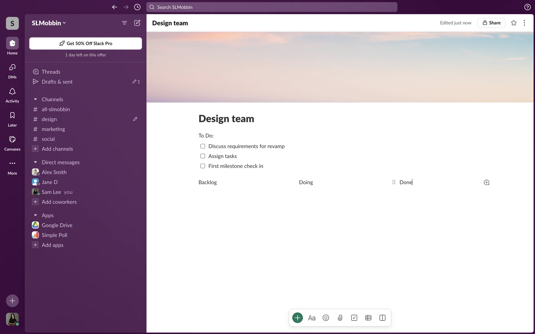535x334 pixels.
Task: Click the green plus insert button
Action: (297, 318)
